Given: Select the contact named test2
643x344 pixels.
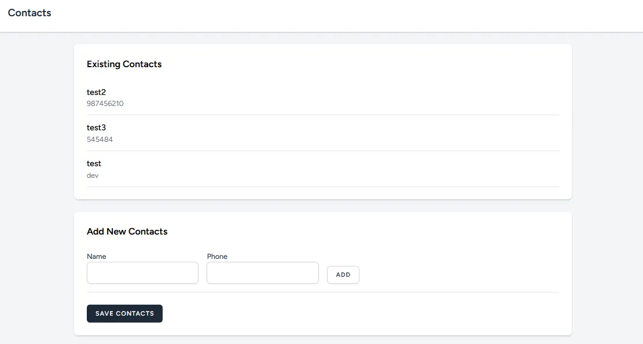Looking at the screenshot, I should tap(96, 92).
